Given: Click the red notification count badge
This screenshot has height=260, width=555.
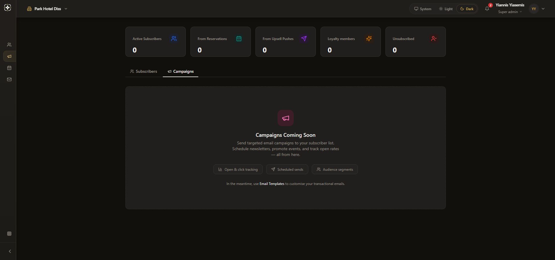Looking at the screenshot, I should [x=491, y=5].
